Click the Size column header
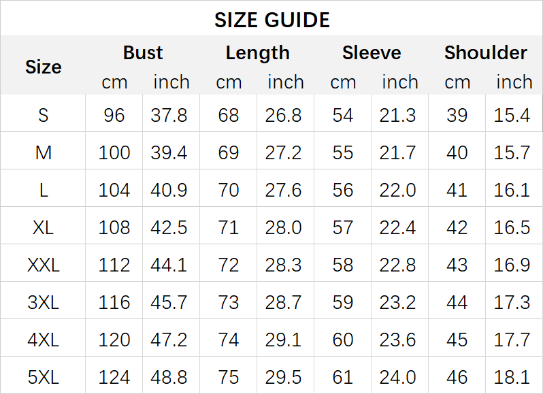Viewport: 543px width, 394px height. pyautogui.click(x=44, y=67)
